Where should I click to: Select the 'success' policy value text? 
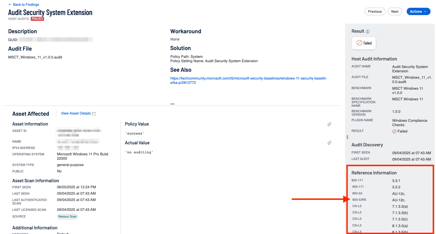click(135, 133)
